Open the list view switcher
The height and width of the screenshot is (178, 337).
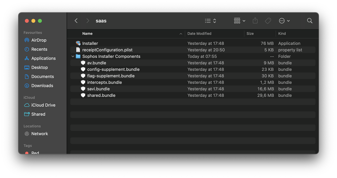211,21
